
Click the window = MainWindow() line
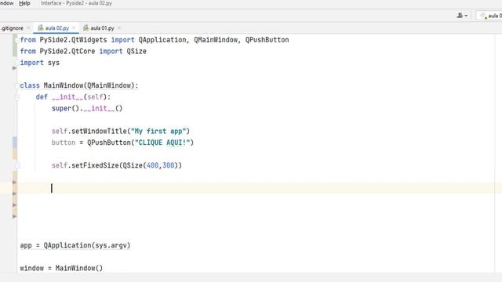coord(61,268)
